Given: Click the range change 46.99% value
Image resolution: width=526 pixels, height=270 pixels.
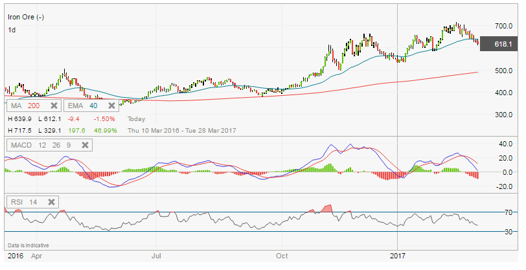Looking at the screenshot, I should pyautogui.click(x=106, y=131).
